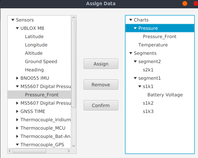This screenshot has width=198, height=158.
Task: Click the Remove button
Action: coord(101,85)
